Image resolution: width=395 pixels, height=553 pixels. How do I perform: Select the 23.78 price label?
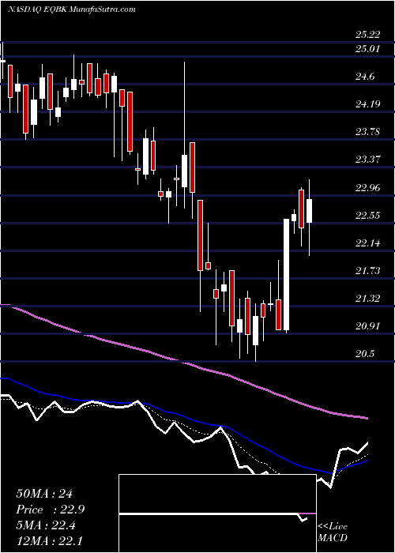(368, 132)
